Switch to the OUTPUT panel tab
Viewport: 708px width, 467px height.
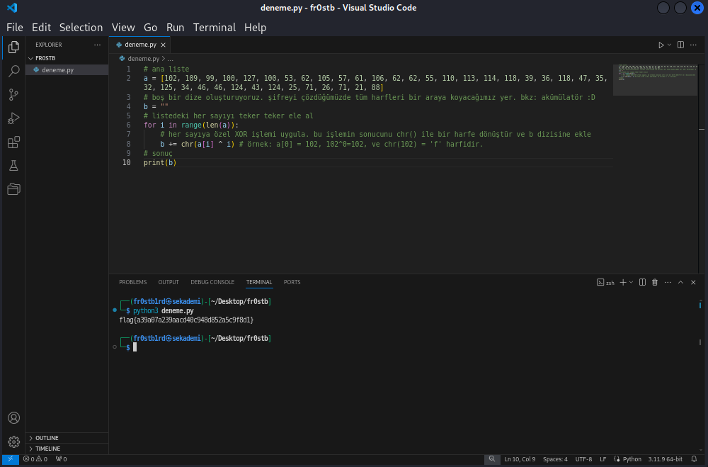[x=169, y=282]
